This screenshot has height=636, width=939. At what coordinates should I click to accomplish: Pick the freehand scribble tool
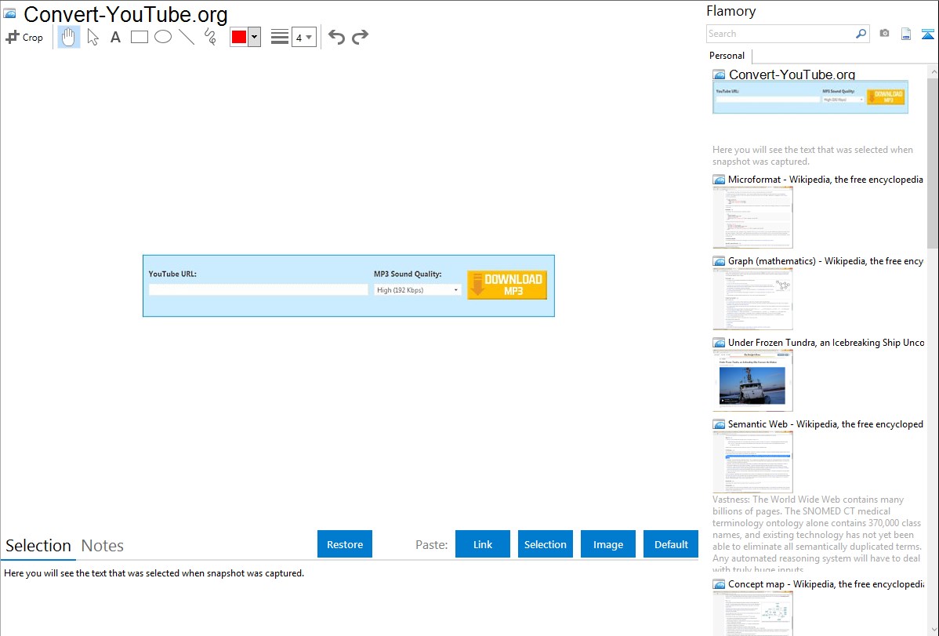tap(210, 37)
